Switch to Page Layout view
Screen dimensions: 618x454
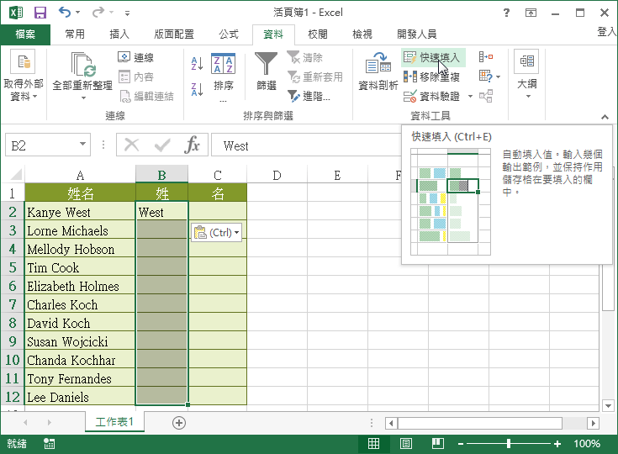tap(406, 444)
